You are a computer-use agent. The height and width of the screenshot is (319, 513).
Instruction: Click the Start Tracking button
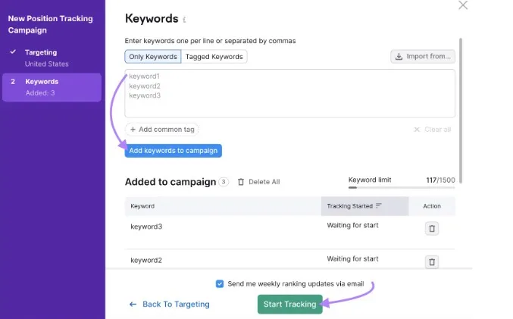click(290, 305)
